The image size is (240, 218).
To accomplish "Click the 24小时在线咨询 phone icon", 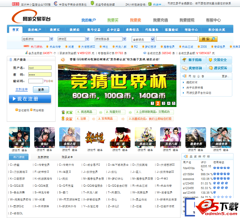I will coord(150,4).
